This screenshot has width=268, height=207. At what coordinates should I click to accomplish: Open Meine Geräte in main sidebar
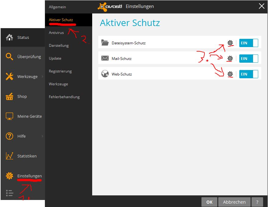[23, 116]
